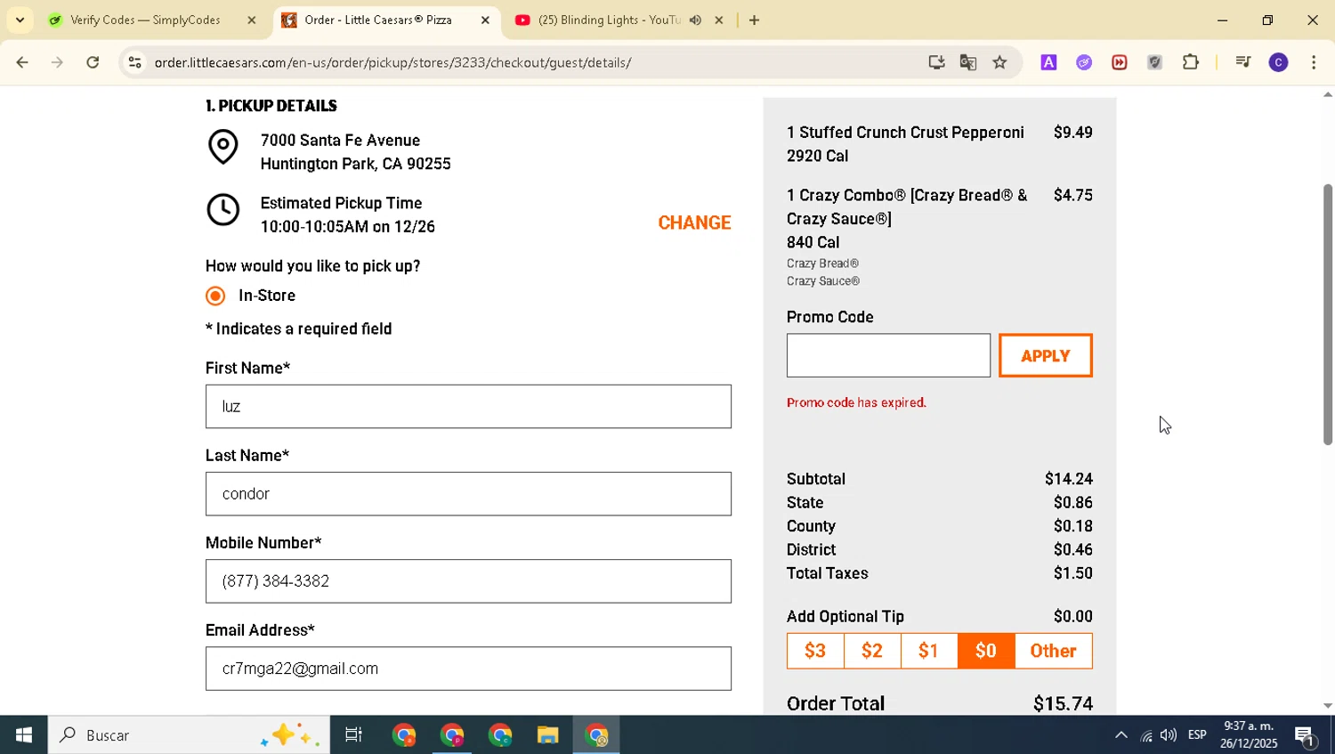Click scrollbar up arrow
Screen dimensions: 1335x754
pyautogui.click(x=1328, y=94)
